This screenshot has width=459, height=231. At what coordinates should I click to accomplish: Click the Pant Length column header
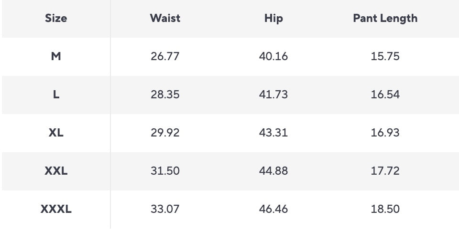point(385,19)
